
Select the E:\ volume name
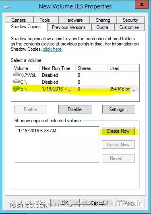(24, 89)
